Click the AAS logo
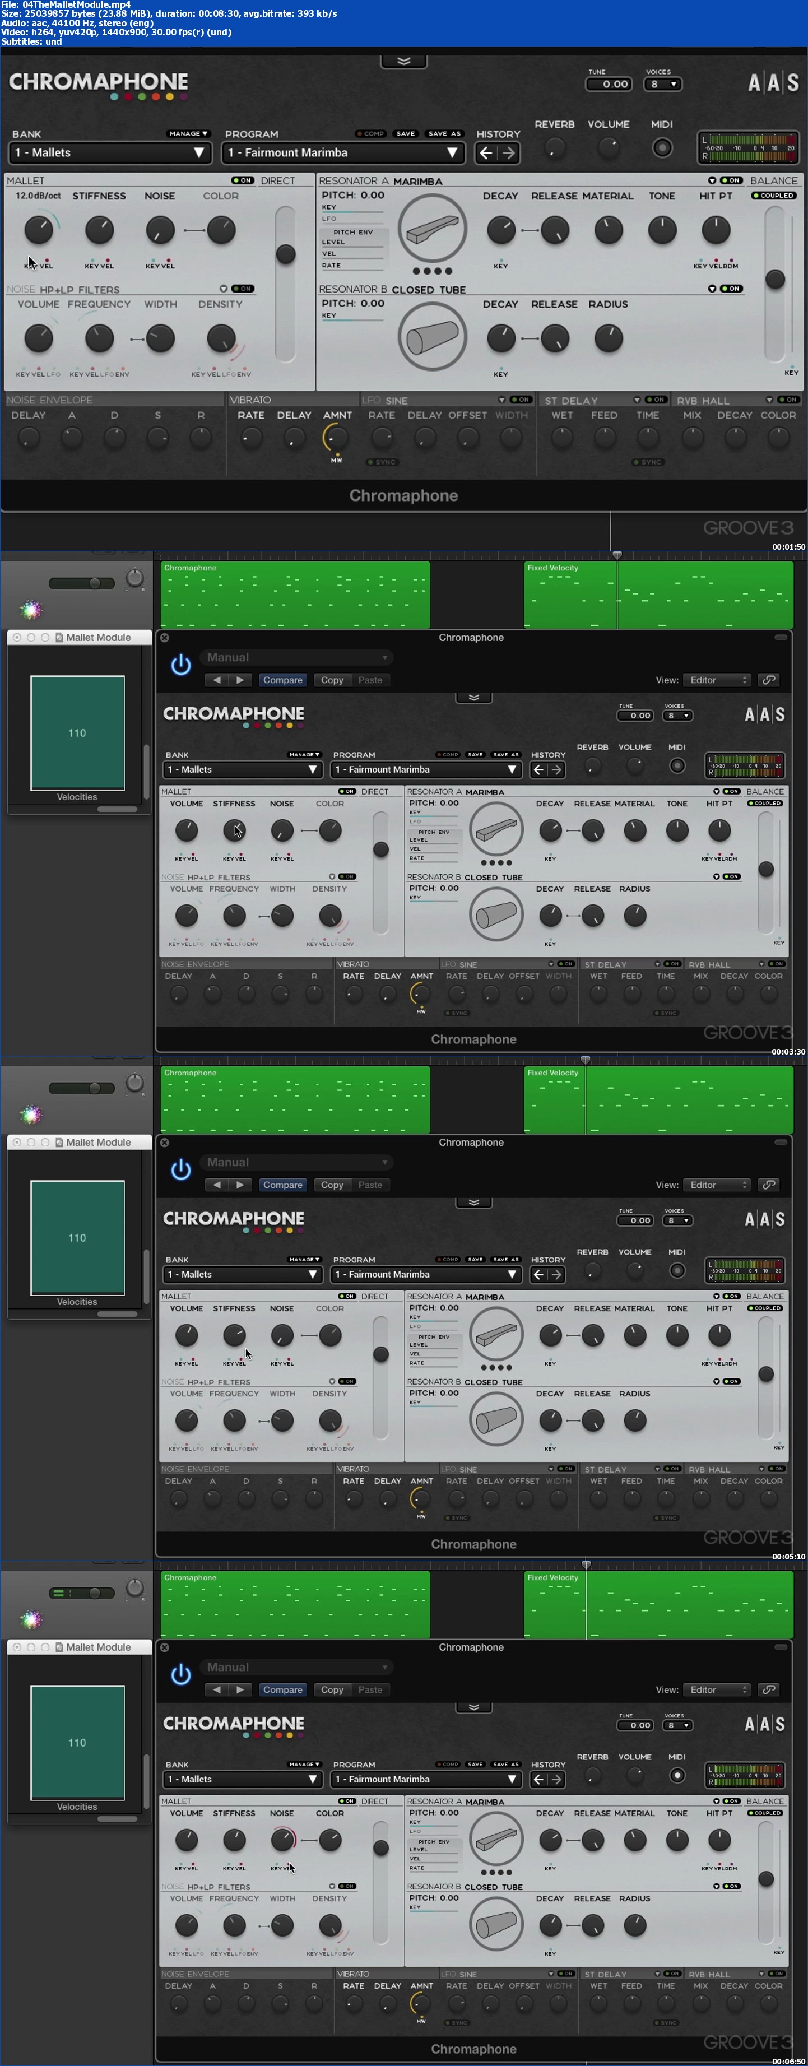Viewport: 808px width, 2066px height. coord(773,82)
